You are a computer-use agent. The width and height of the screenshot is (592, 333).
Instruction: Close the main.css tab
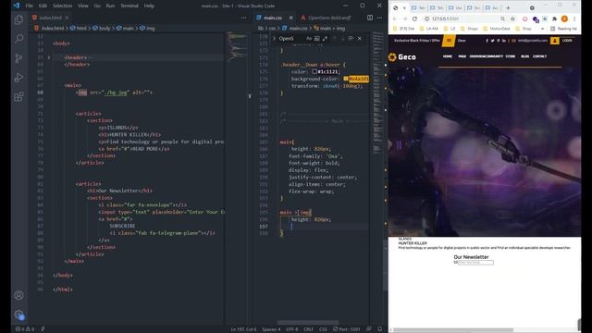tap(290, 18)
